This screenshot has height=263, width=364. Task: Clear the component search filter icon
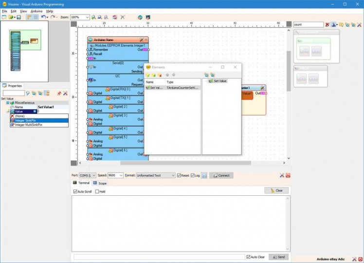click(x=327, y=24)
